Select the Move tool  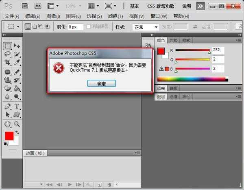click(x=17, y=46)
